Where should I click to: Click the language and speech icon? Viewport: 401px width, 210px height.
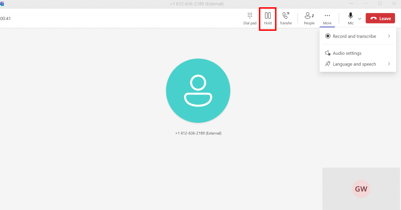click(327, 64)
